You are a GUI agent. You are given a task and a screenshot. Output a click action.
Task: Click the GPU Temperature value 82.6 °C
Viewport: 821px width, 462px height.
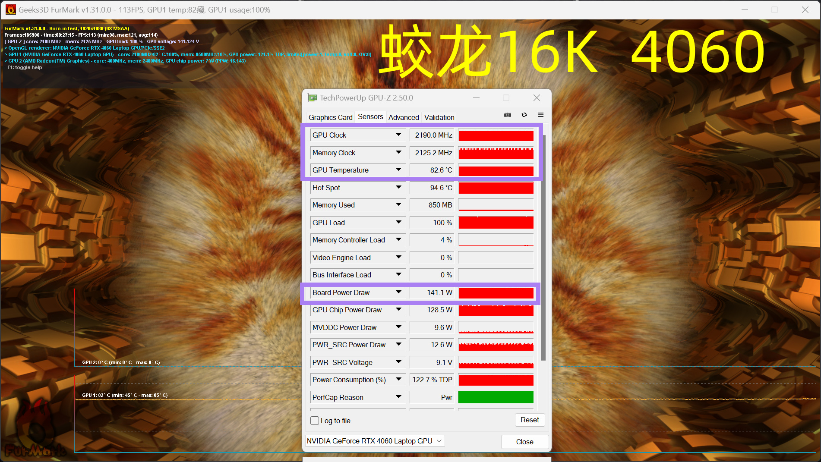coord(431,170)
